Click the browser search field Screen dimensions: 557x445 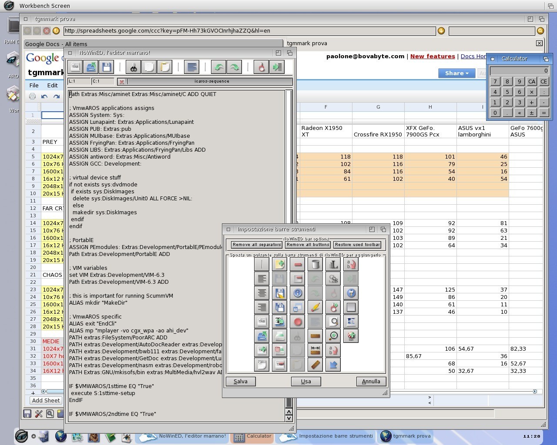[492, 31]
